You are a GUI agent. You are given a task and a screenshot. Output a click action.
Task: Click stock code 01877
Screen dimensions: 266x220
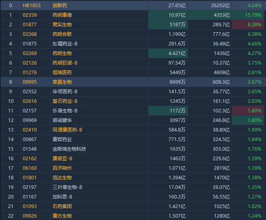click(x=30, y=25)
